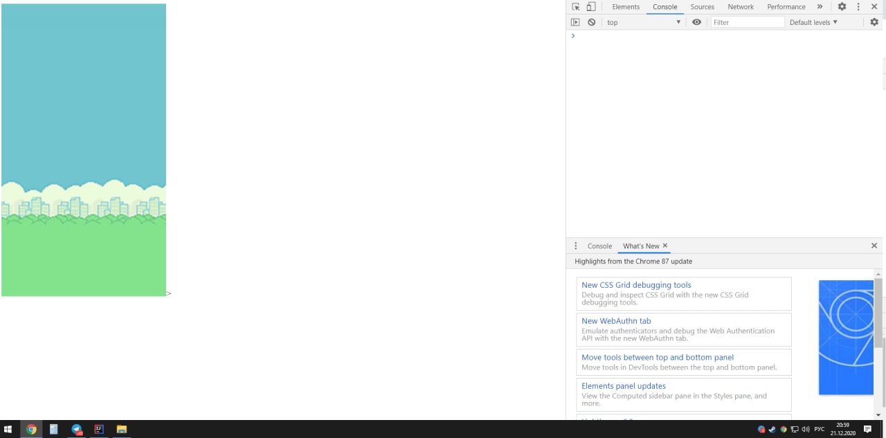Screen dimensions: 886x438
Task: Open IntelliJ IDEA from the taskbar
Action: click(x=99, y=429)
